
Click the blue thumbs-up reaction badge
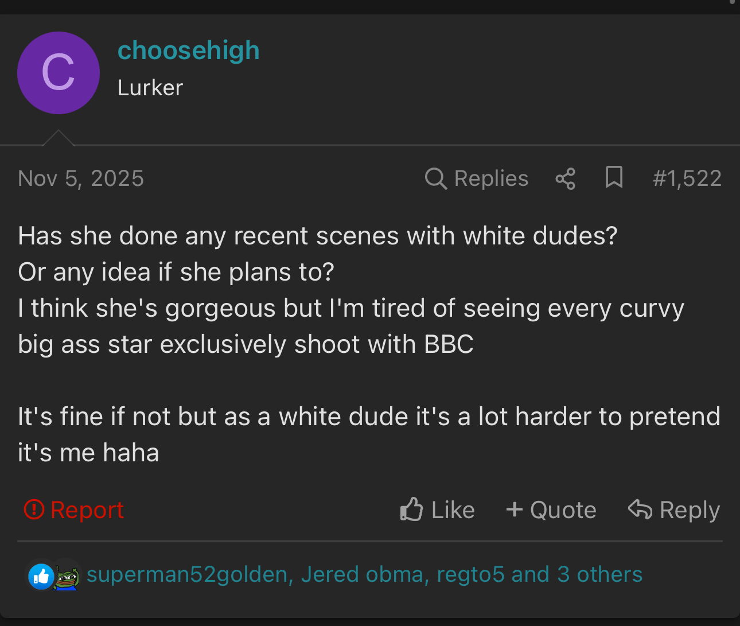point(41,576)
